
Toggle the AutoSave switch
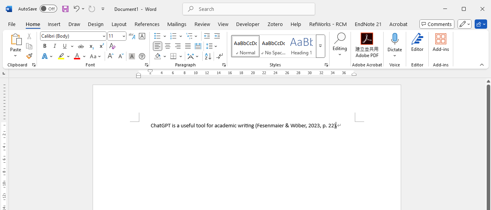click(x=48, y=9)
